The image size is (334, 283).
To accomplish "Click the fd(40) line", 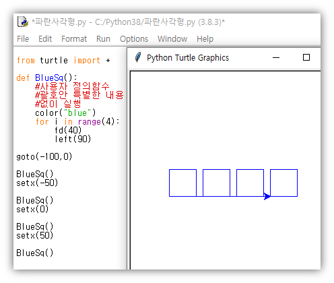I will pos(68,130).
